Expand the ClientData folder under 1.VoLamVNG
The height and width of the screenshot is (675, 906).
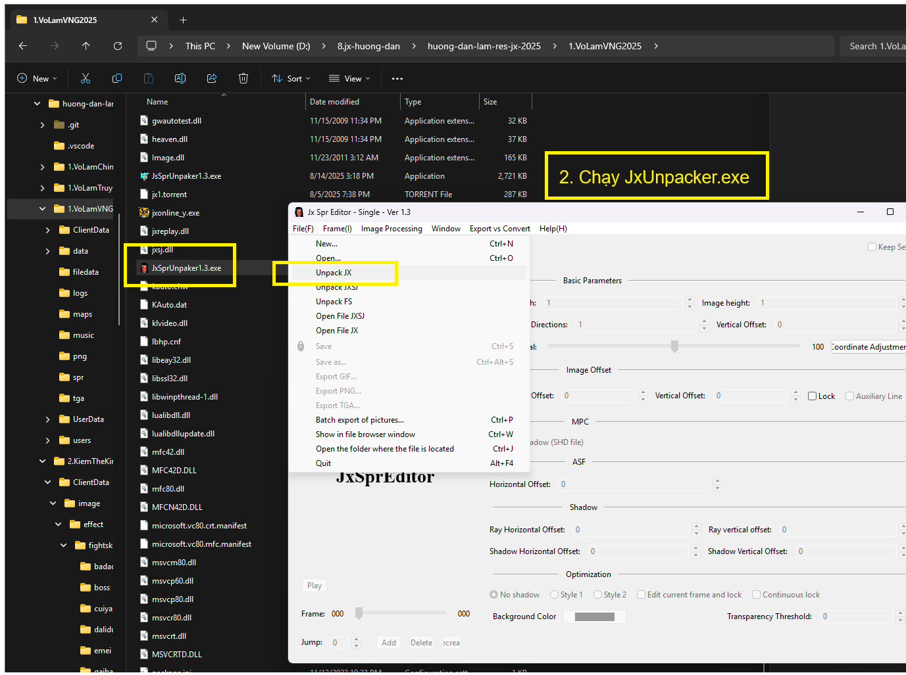47,230
